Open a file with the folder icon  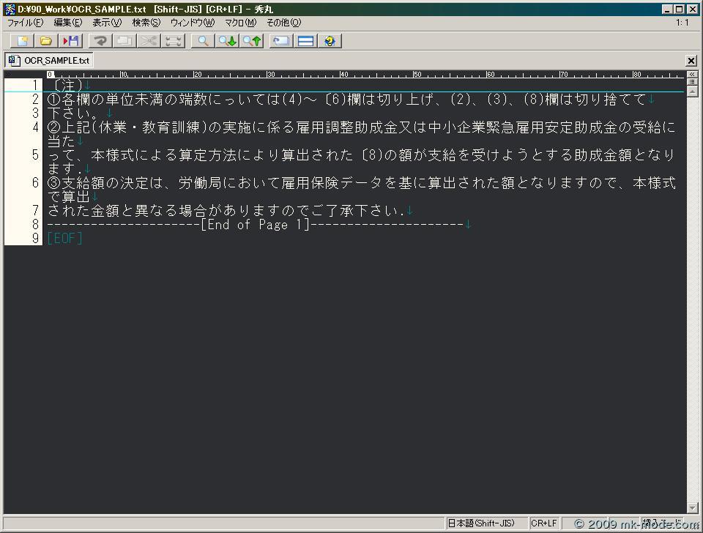click(x=46, y=41)
